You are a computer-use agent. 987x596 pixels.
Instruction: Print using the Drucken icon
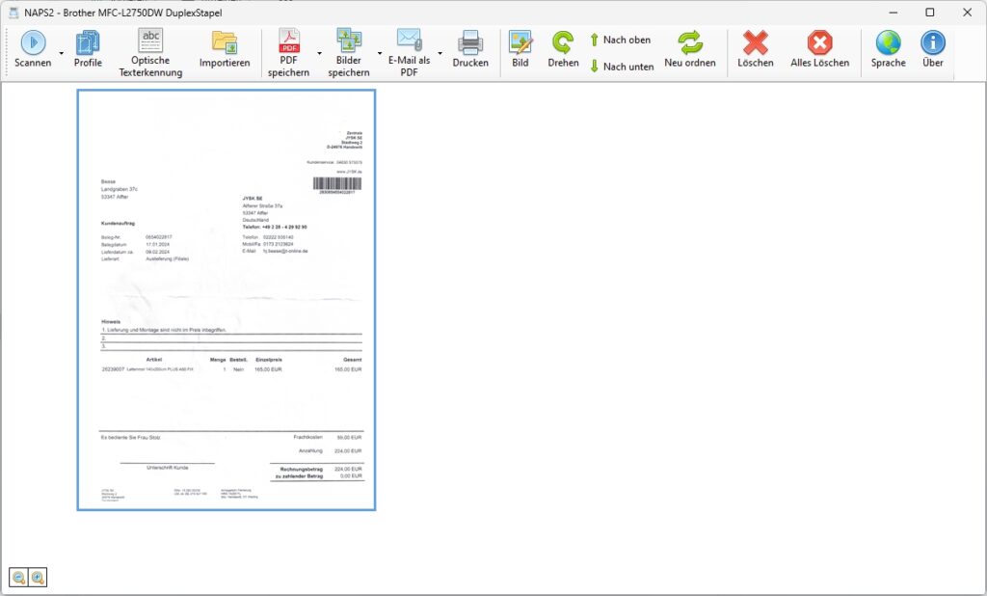[x=470, y=43]
